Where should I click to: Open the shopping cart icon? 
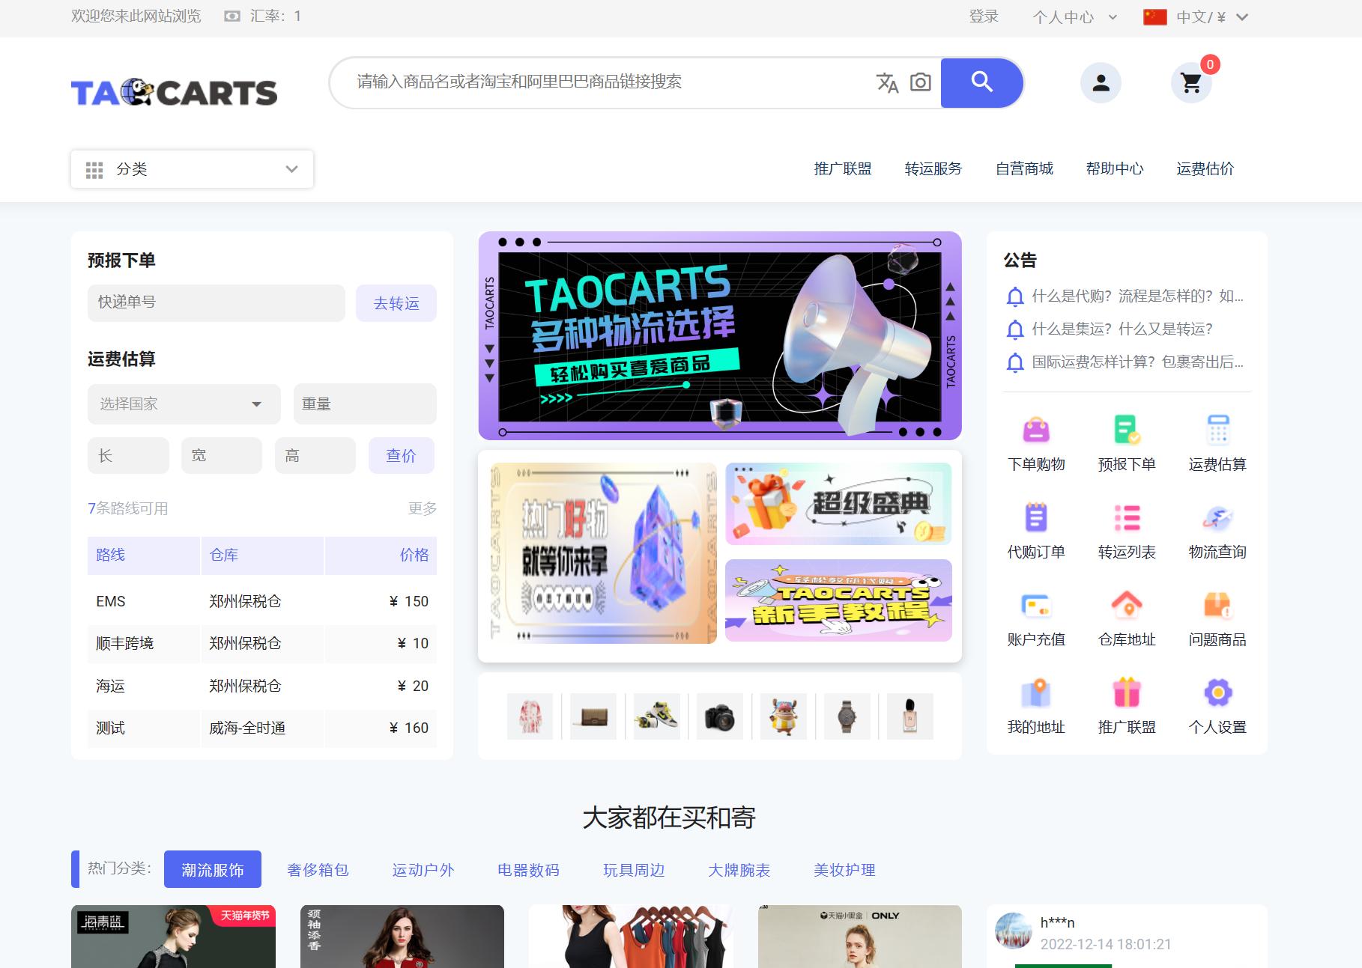1190,84
